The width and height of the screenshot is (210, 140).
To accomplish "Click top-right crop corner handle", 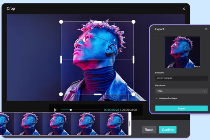I will pos(134,22).
